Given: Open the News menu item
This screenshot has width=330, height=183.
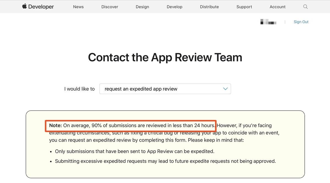Looking at the screenshot, I should point(78,7).
